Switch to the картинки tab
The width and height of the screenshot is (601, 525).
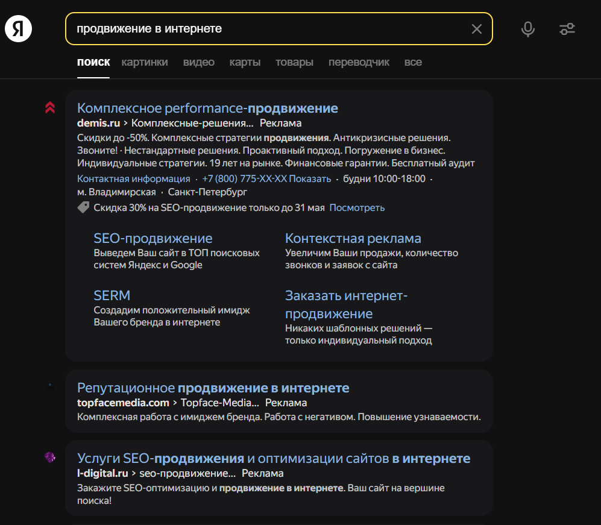(x=145, y=62)
